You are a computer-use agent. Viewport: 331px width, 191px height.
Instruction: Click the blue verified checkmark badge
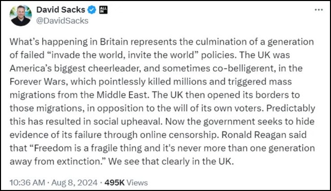[92, 10]
